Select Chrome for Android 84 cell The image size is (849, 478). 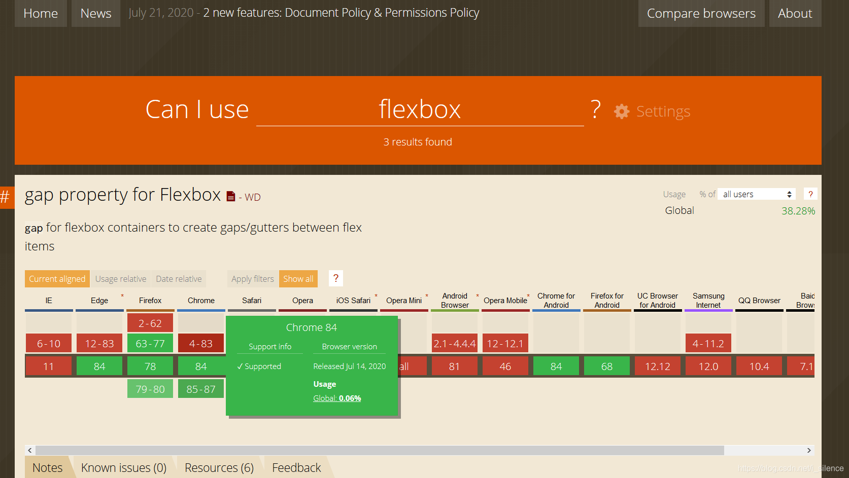pyautogui.click(x=556, y=366)
